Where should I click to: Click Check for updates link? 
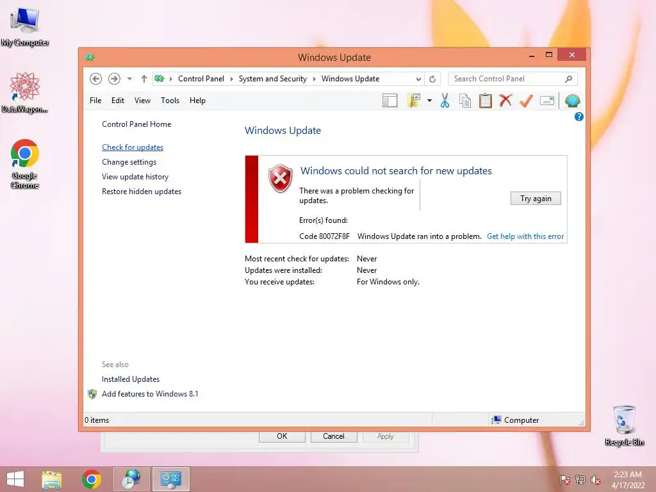(133, 147)
